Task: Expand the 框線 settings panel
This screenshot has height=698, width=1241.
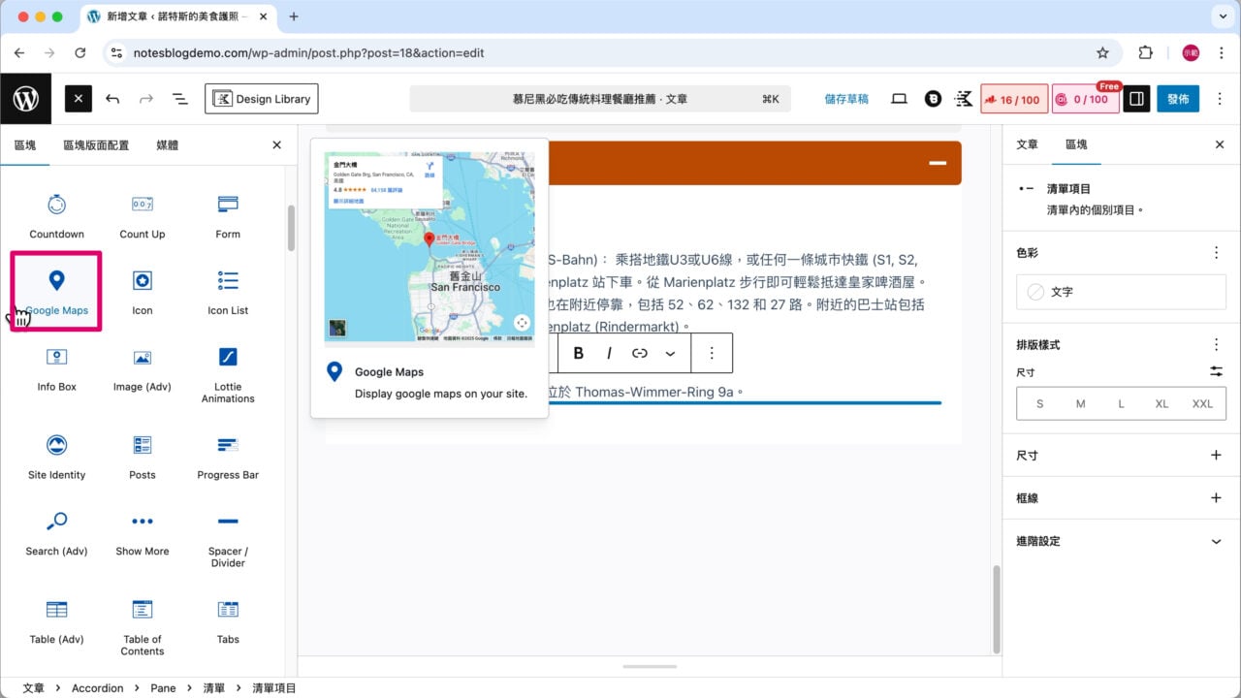Action: [1120, 497]
